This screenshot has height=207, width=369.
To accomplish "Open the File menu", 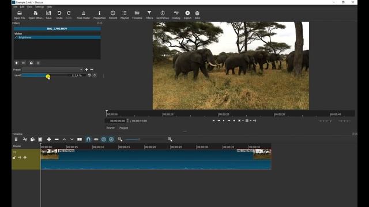I will pyautogui.click(x=16, y=7).
